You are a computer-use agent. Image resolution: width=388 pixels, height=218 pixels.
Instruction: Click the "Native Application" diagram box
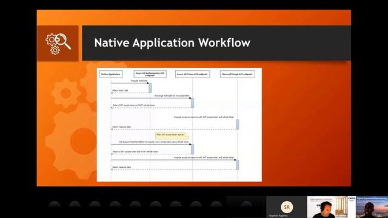(111, 74)
